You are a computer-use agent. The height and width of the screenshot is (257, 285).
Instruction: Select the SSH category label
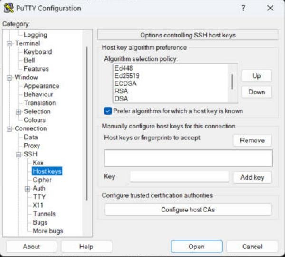pyautogui.click(x=30, y=154)
